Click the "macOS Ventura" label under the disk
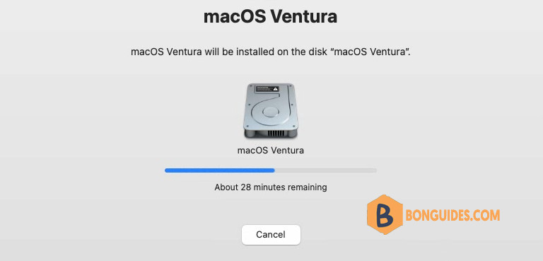The width and height of the screenshot is (543, 261). (271, 151)
